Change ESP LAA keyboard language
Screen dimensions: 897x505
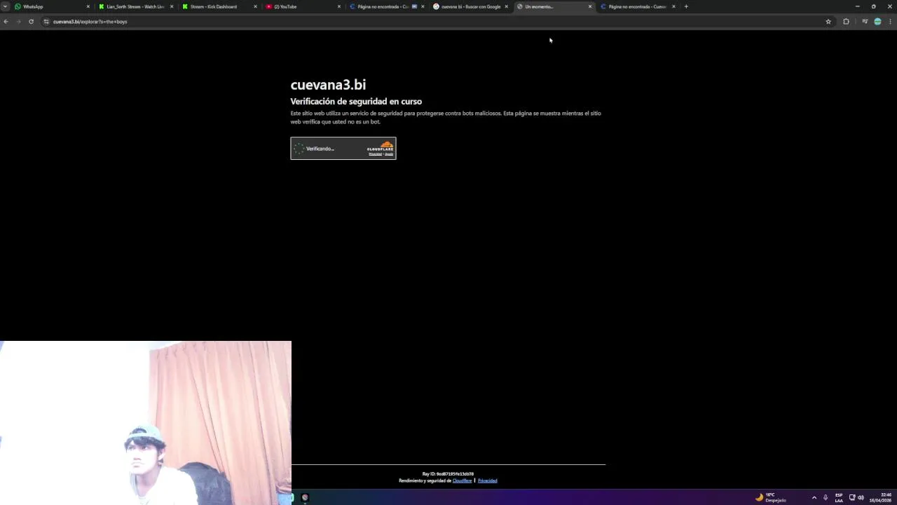click(839, 497)
